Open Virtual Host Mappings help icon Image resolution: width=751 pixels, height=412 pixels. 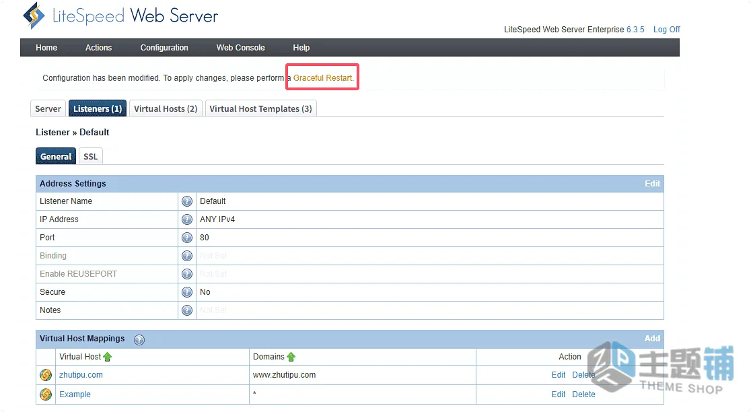coord(139,340)
